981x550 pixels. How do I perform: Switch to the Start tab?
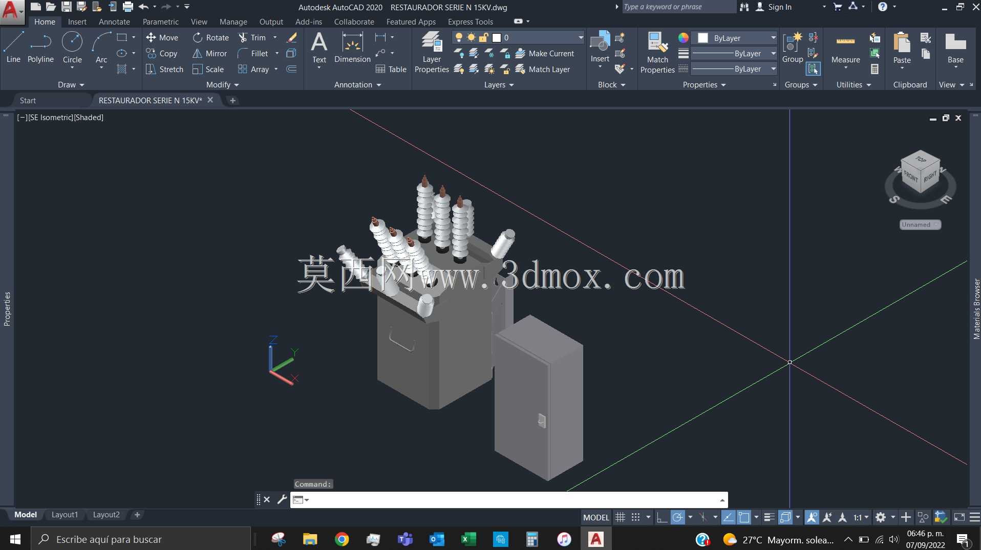(x=28, y=100)
